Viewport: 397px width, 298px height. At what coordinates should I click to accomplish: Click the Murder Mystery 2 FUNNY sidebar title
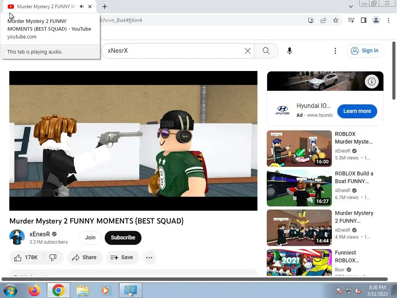pos(354,217)
